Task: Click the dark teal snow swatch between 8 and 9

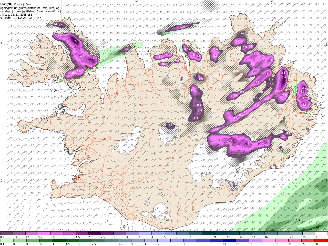Action: tap(208, 233)
